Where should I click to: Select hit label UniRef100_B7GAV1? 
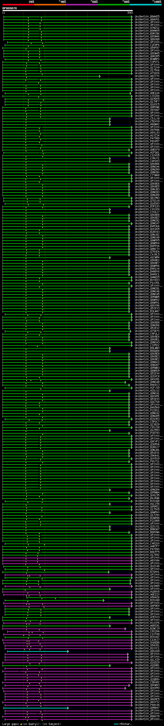click(x=147, y=572)
